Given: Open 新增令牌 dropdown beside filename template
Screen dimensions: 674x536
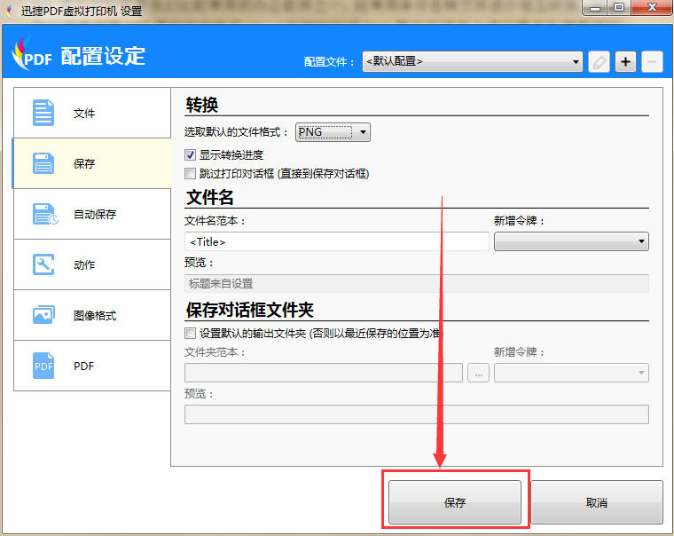Looking at the screenshot, I should (x=571, y=241).
